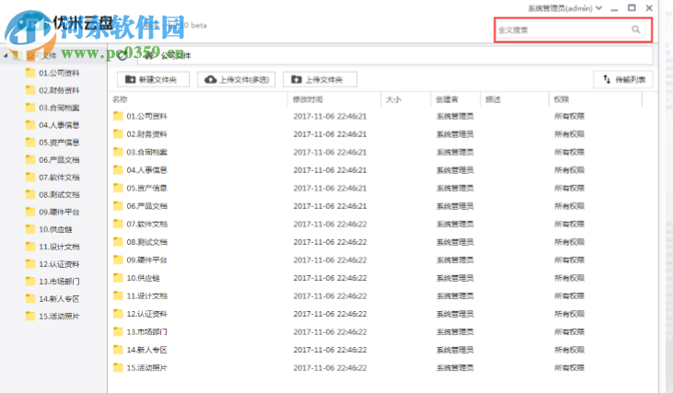Screen dimensions: 673x393
Task: Select 02.财务资料 in the sidebar tree
Action: (x=59, y=90)
